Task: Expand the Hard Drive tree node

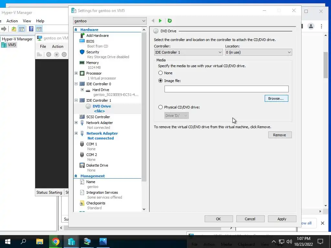Action: (x=82, y=90)
